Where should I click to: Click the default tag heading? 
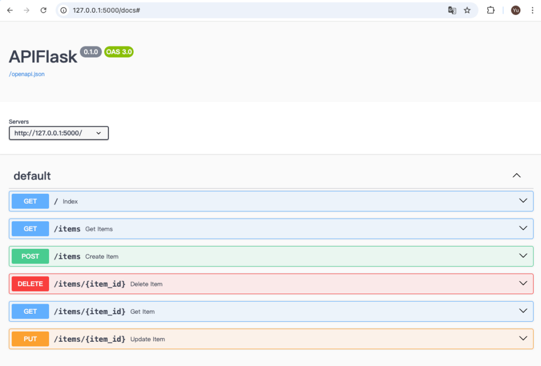32,176
